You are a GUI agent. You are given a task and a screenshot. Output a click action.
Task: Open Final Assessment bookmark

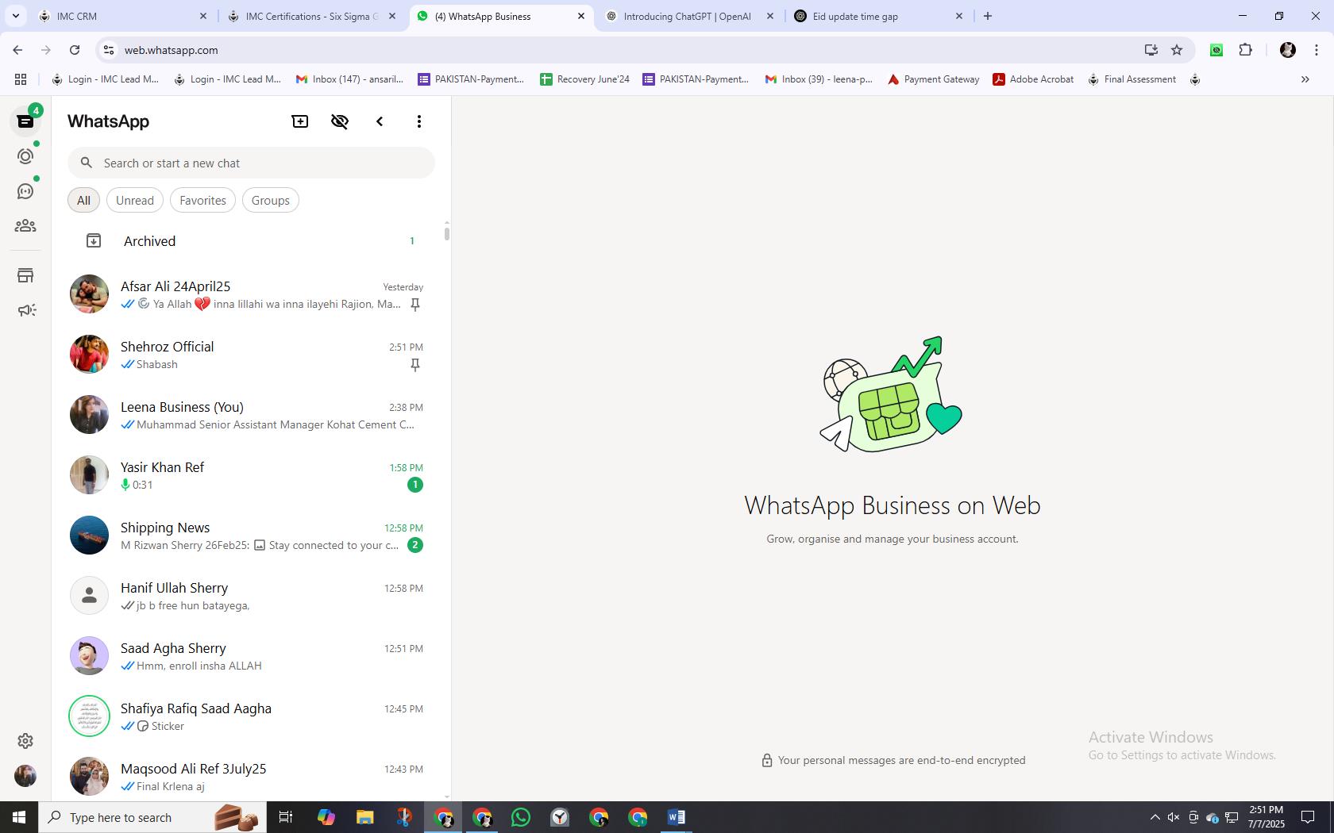[x=1132, y=79]
